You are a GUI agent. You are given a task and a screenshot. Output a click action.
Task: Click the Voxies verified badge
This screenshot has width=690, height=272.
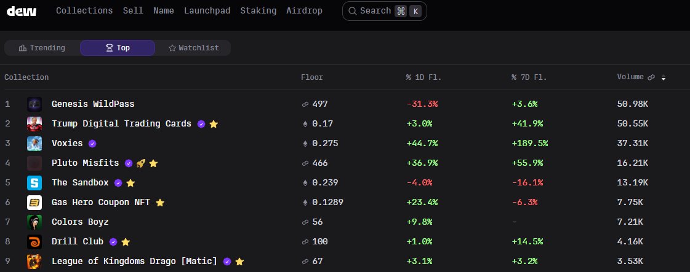[x=92, y=144]
